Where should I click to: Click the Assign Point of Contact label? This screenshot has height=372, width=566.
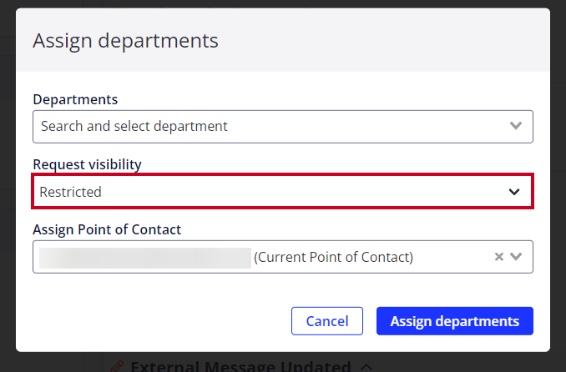coord(107,229)
